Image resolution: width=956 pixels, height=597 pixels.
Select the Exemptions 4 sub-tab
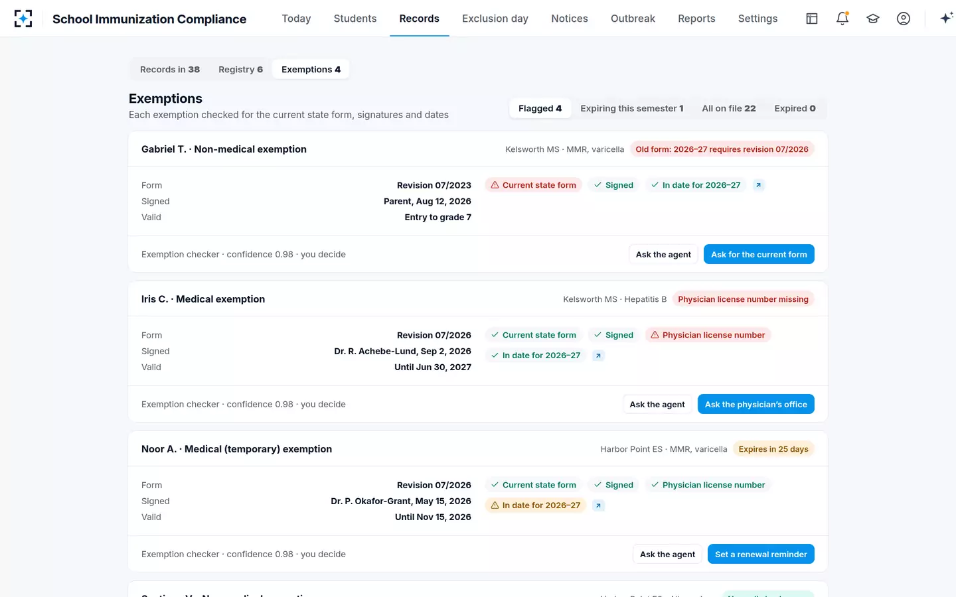point(311,70)
